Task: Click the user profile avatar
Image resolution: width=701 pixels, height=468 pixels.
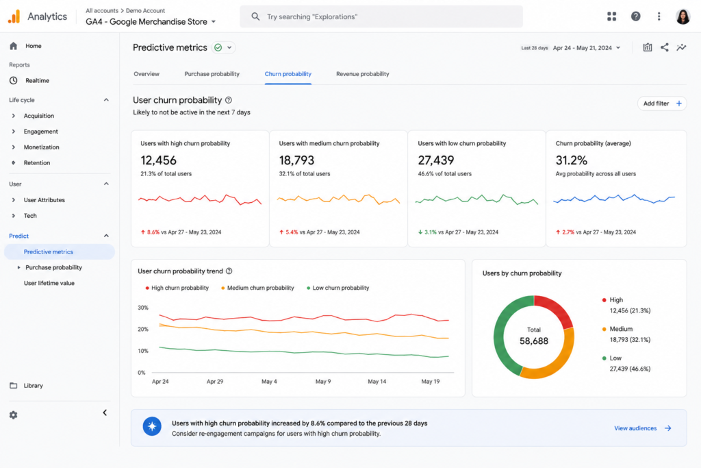Action: tap(683, 16)
